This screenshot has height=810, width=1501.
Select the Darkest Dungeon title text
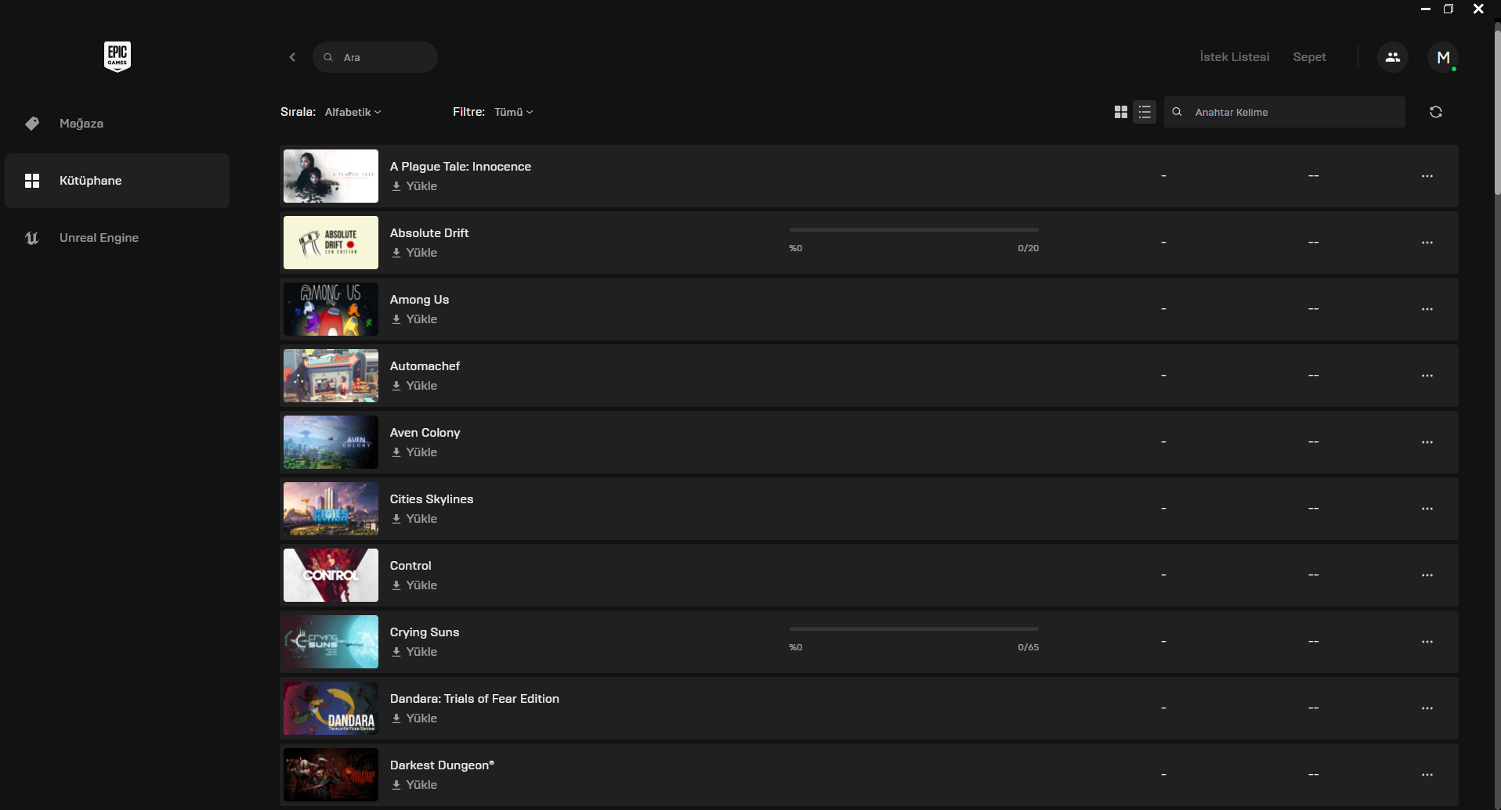[x=442, y=765]
